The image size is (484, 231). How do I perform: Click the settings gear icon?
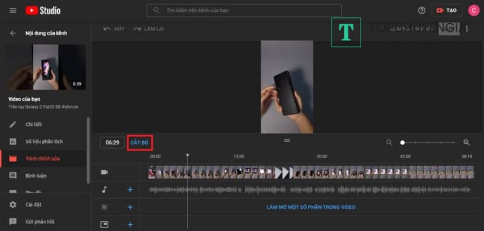13,204
